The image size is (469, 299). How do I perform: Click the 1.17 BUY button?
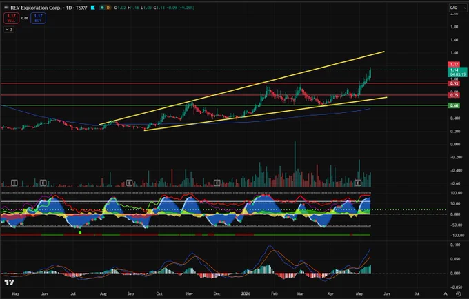(x=38, y=18)
